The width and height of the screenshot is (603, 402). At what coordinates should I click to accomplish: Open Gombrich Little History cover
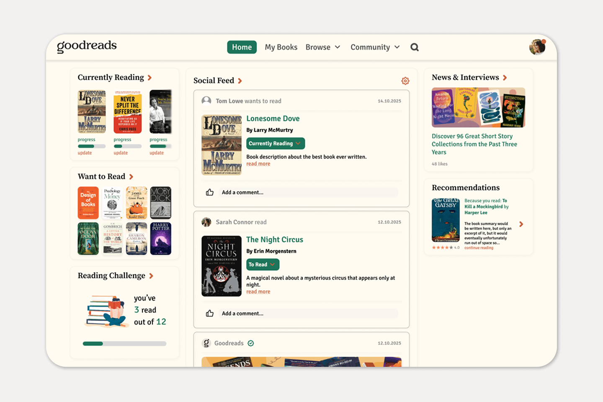tap(112, 239)
